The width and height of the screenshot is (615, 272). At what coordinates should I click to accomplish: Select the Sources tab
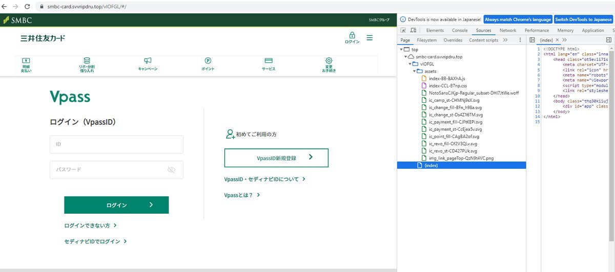point(484,31)
